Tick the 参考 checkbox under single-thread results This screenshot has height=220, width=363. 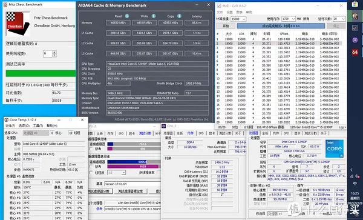click(91, 148)
